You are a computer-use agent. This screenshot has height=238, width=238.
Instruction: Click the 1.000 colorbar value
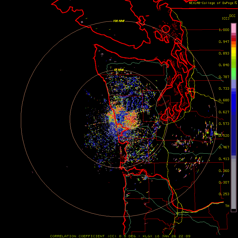coord(224,30)
